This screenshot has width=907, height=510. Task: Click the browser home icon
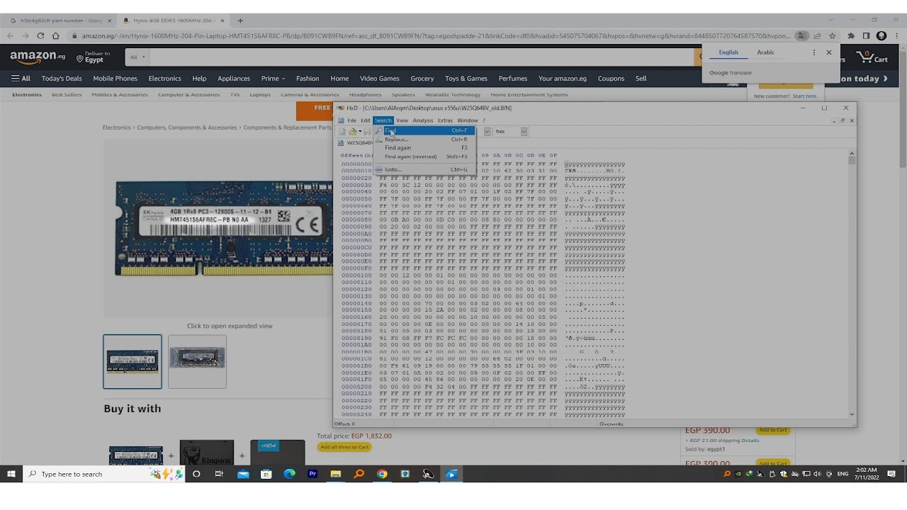pos(56,35)
